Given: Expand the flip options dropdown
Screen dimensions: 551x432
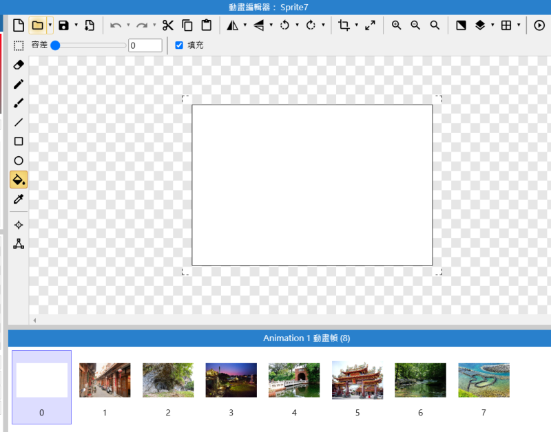Looking at the screenshot, I should (271, 25).
